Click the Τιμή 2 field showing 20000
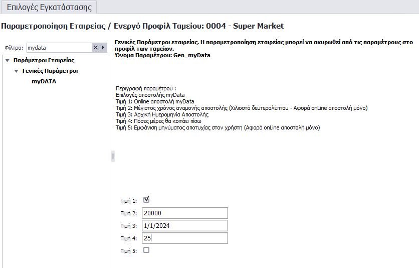The image size is (419, 268). pos(184,213)
